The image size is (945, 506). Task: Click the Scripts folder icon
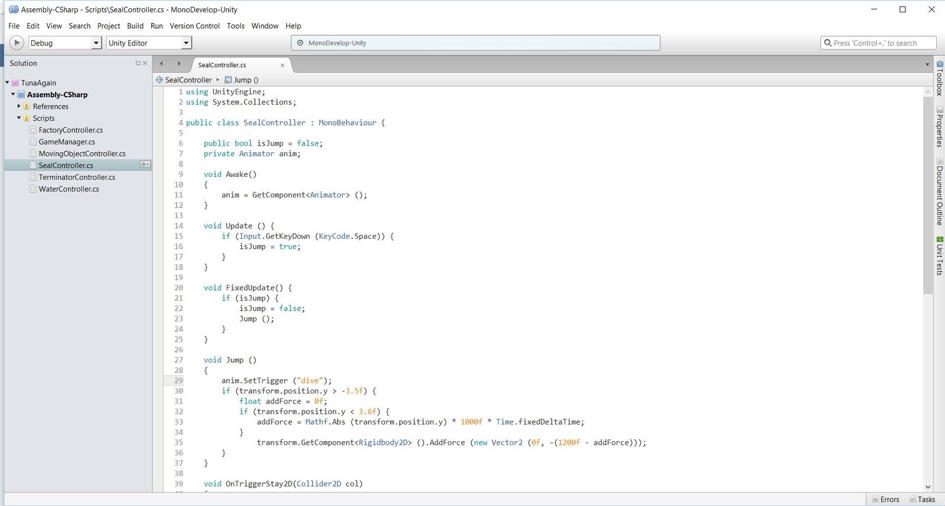click(27, 119)
